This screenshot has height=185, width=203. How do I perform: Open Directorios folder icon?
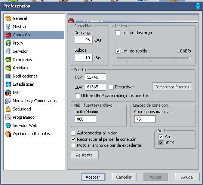coord(8,60)
